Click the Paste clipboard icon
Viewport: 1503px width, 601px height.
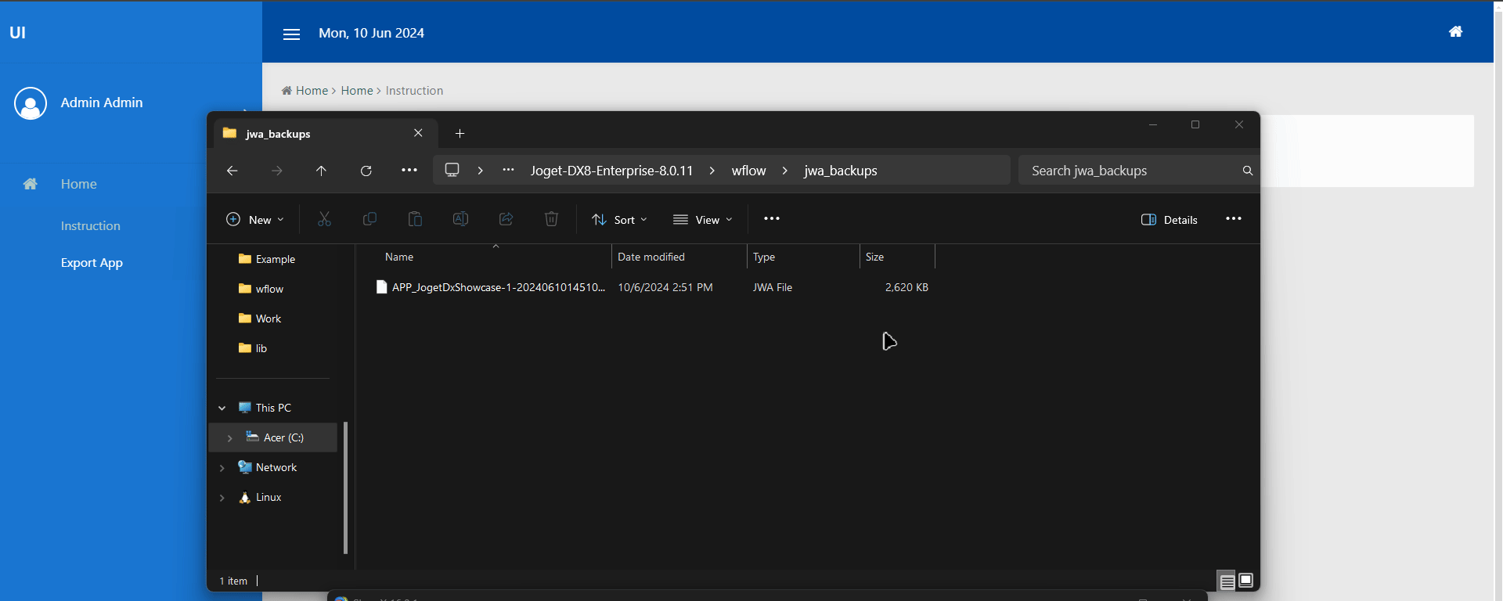[415, 219]
